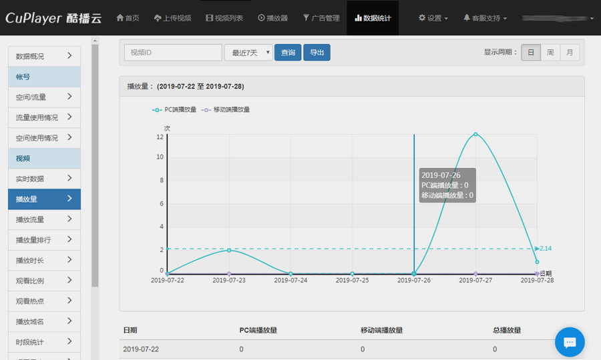The height and width of the screenshot is (360, 601).
Task: Select 实时数据 in the sidebar menu
Action: [x=44, y=179]
